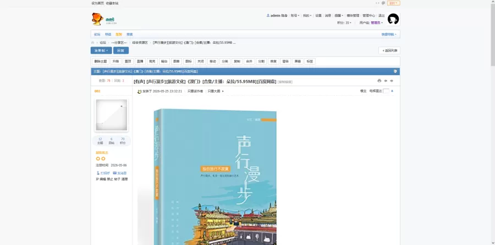The image size is (495, 245).
Task: Click the ~~分享区~~ breadcrumb link
Action: [119, 42]
